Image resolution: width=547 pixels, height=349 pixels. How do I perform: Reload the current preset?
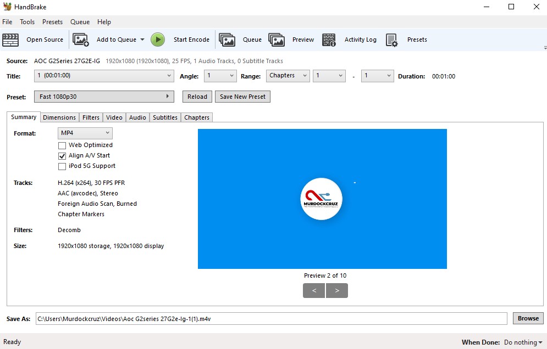197,96
